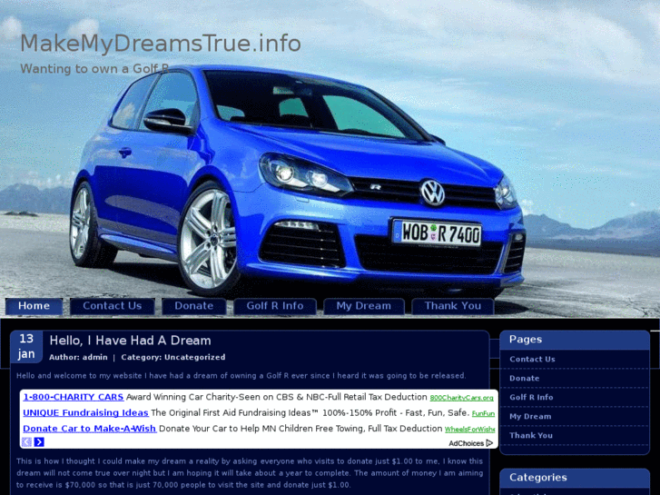This screenshot has height=495, width=660.
Task: Click the ad next arrow icon
Action: [39, 442]
